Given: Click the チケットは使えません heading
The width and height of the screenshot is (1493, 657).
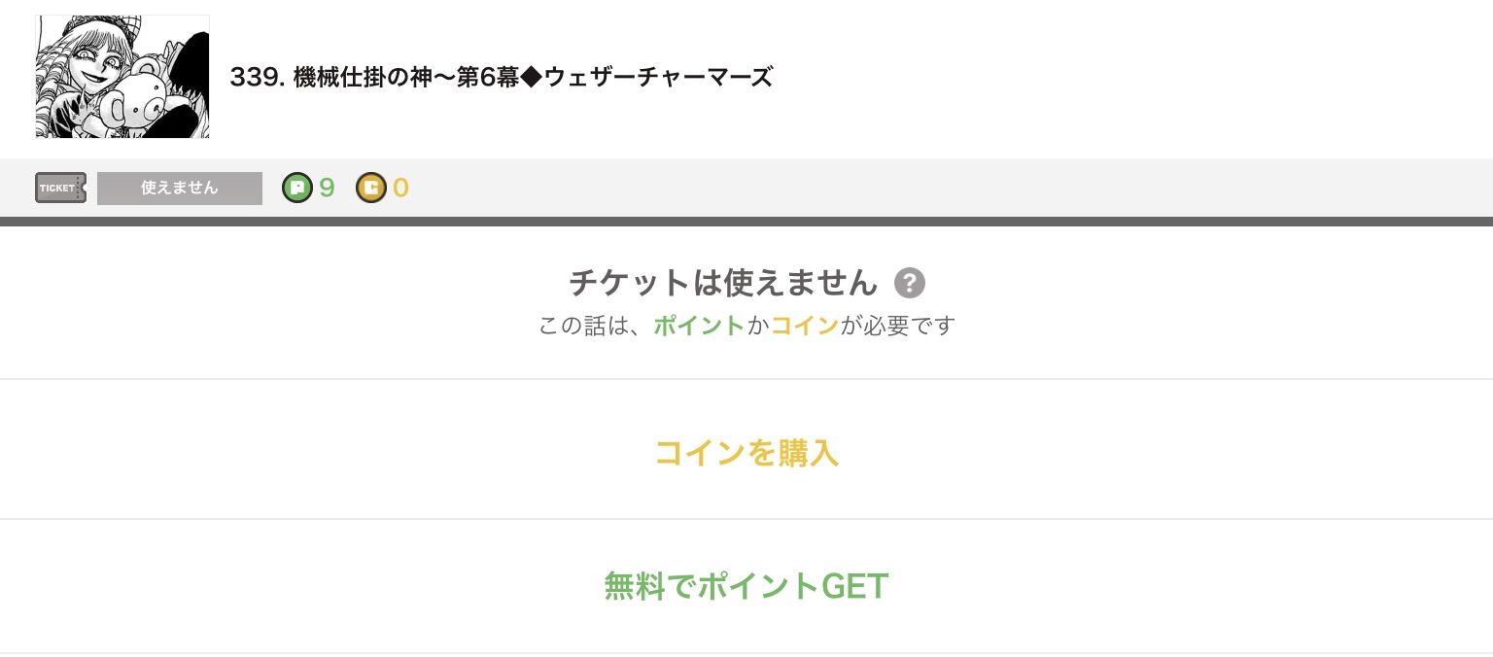Looking at the screenshot, I should point(723,284).
